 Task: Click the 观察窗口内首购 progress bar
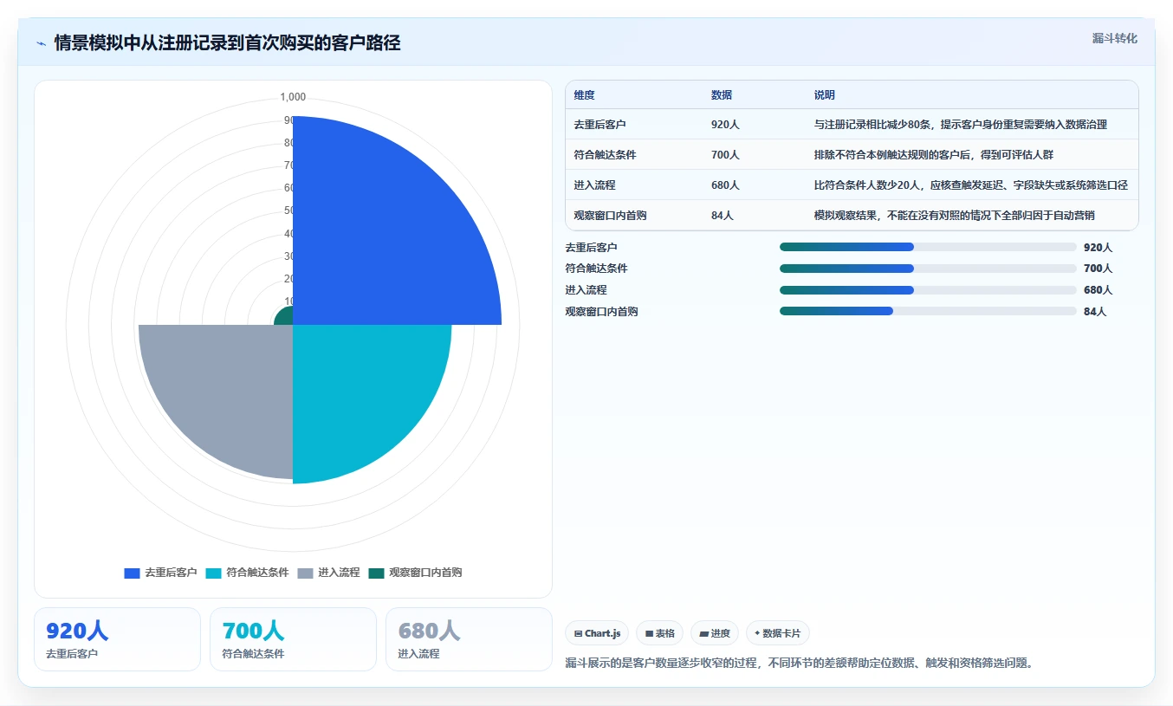click(x=928, y=311)
